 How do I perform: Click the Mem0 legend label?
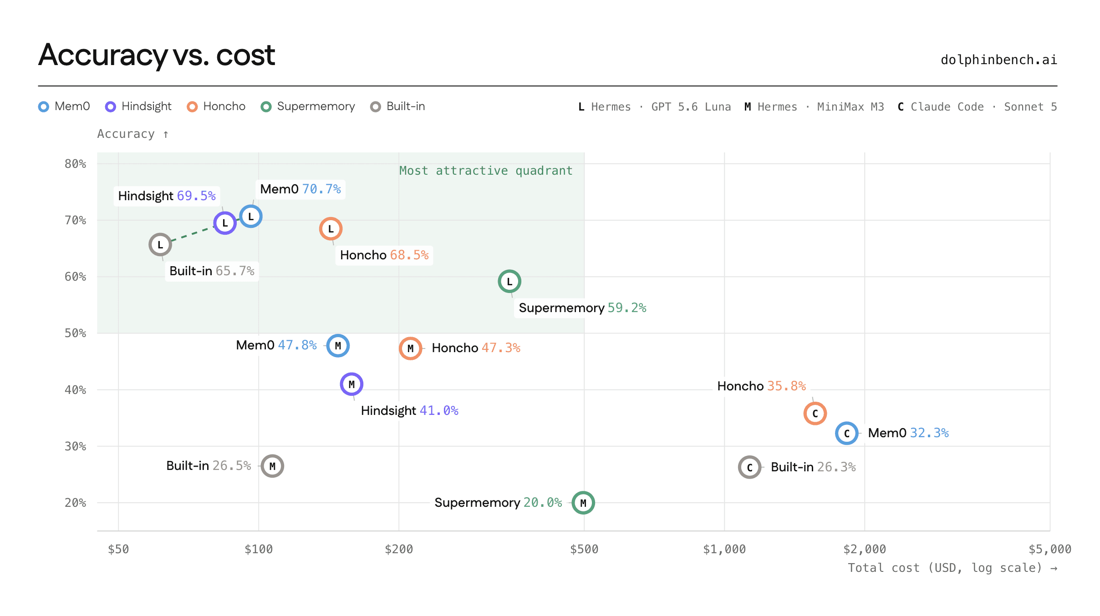(72, 106)
